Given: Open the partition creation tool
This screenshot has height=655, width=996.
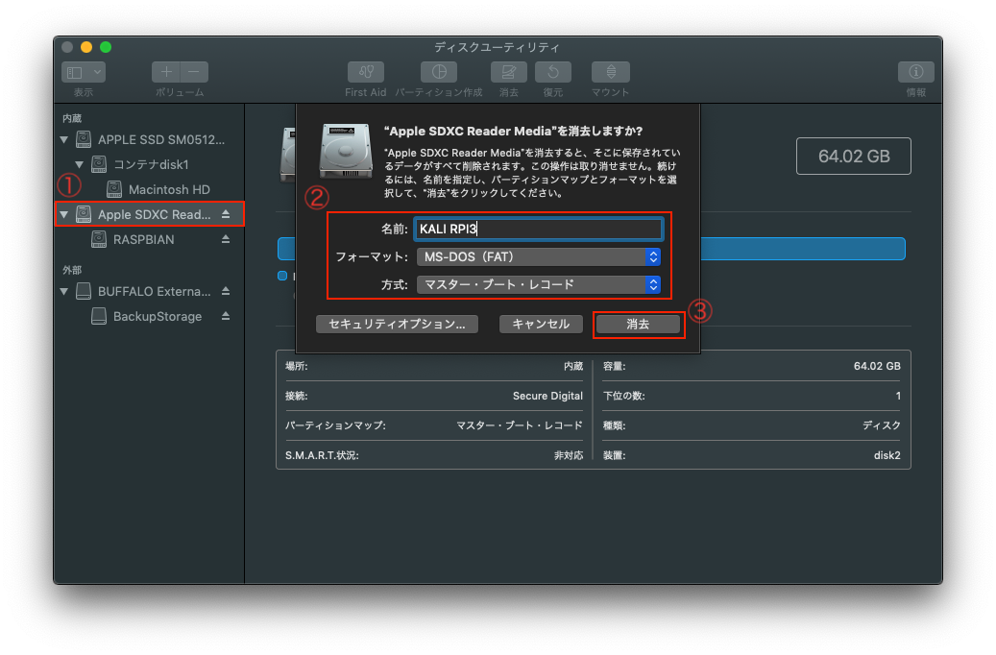Looking at the screenshot, I should point(439,72).
